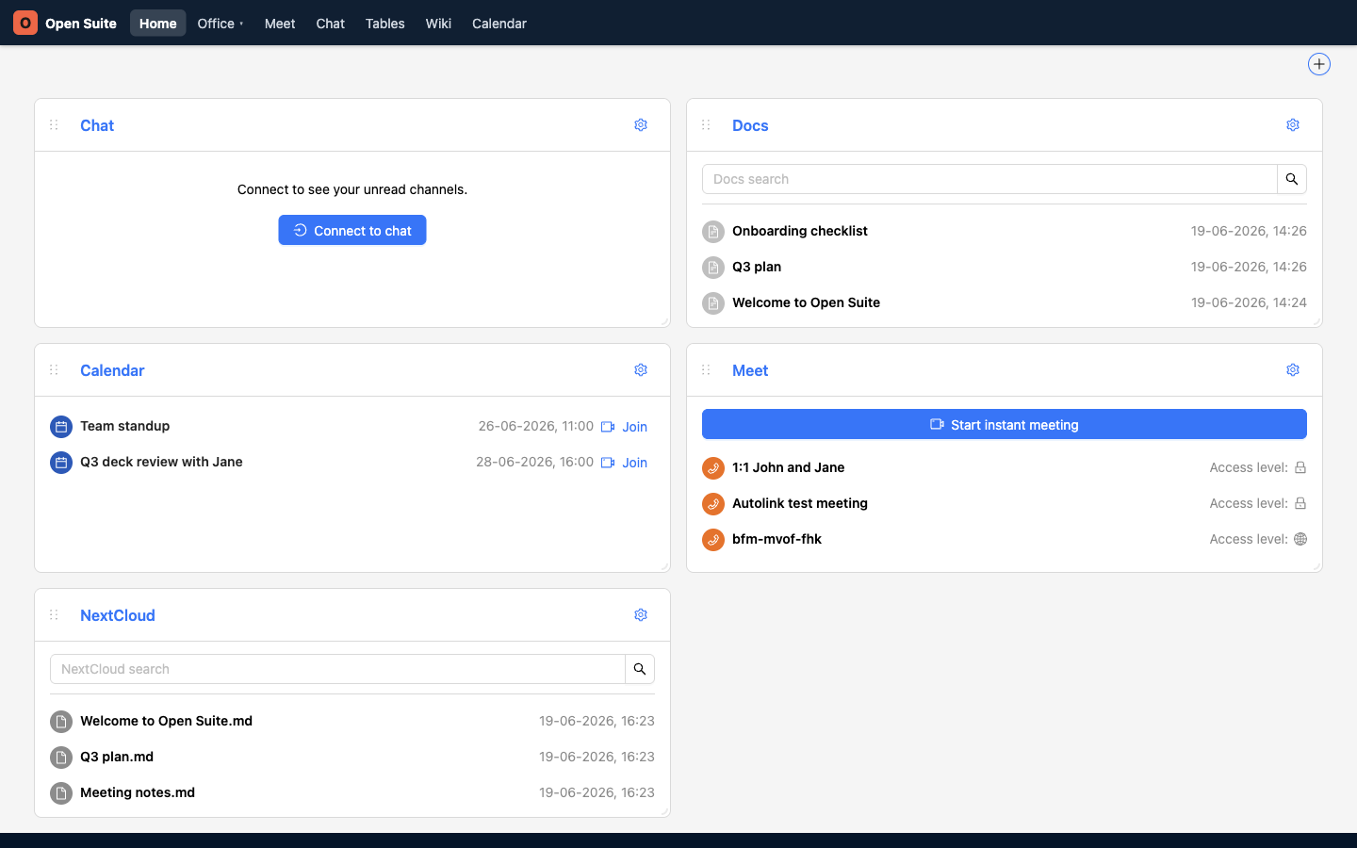Viewport: 1357px width, 848px height.
Task: Click the Welcome to Open Suite doc icon
Action: (713, 303)
